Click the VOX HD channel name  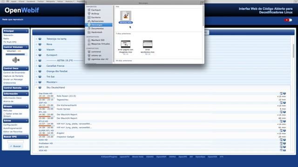43,150
